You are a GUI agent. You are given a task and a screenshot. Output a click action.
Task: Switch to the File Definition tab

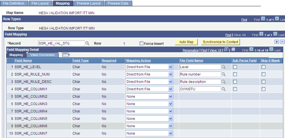(14, 3)
